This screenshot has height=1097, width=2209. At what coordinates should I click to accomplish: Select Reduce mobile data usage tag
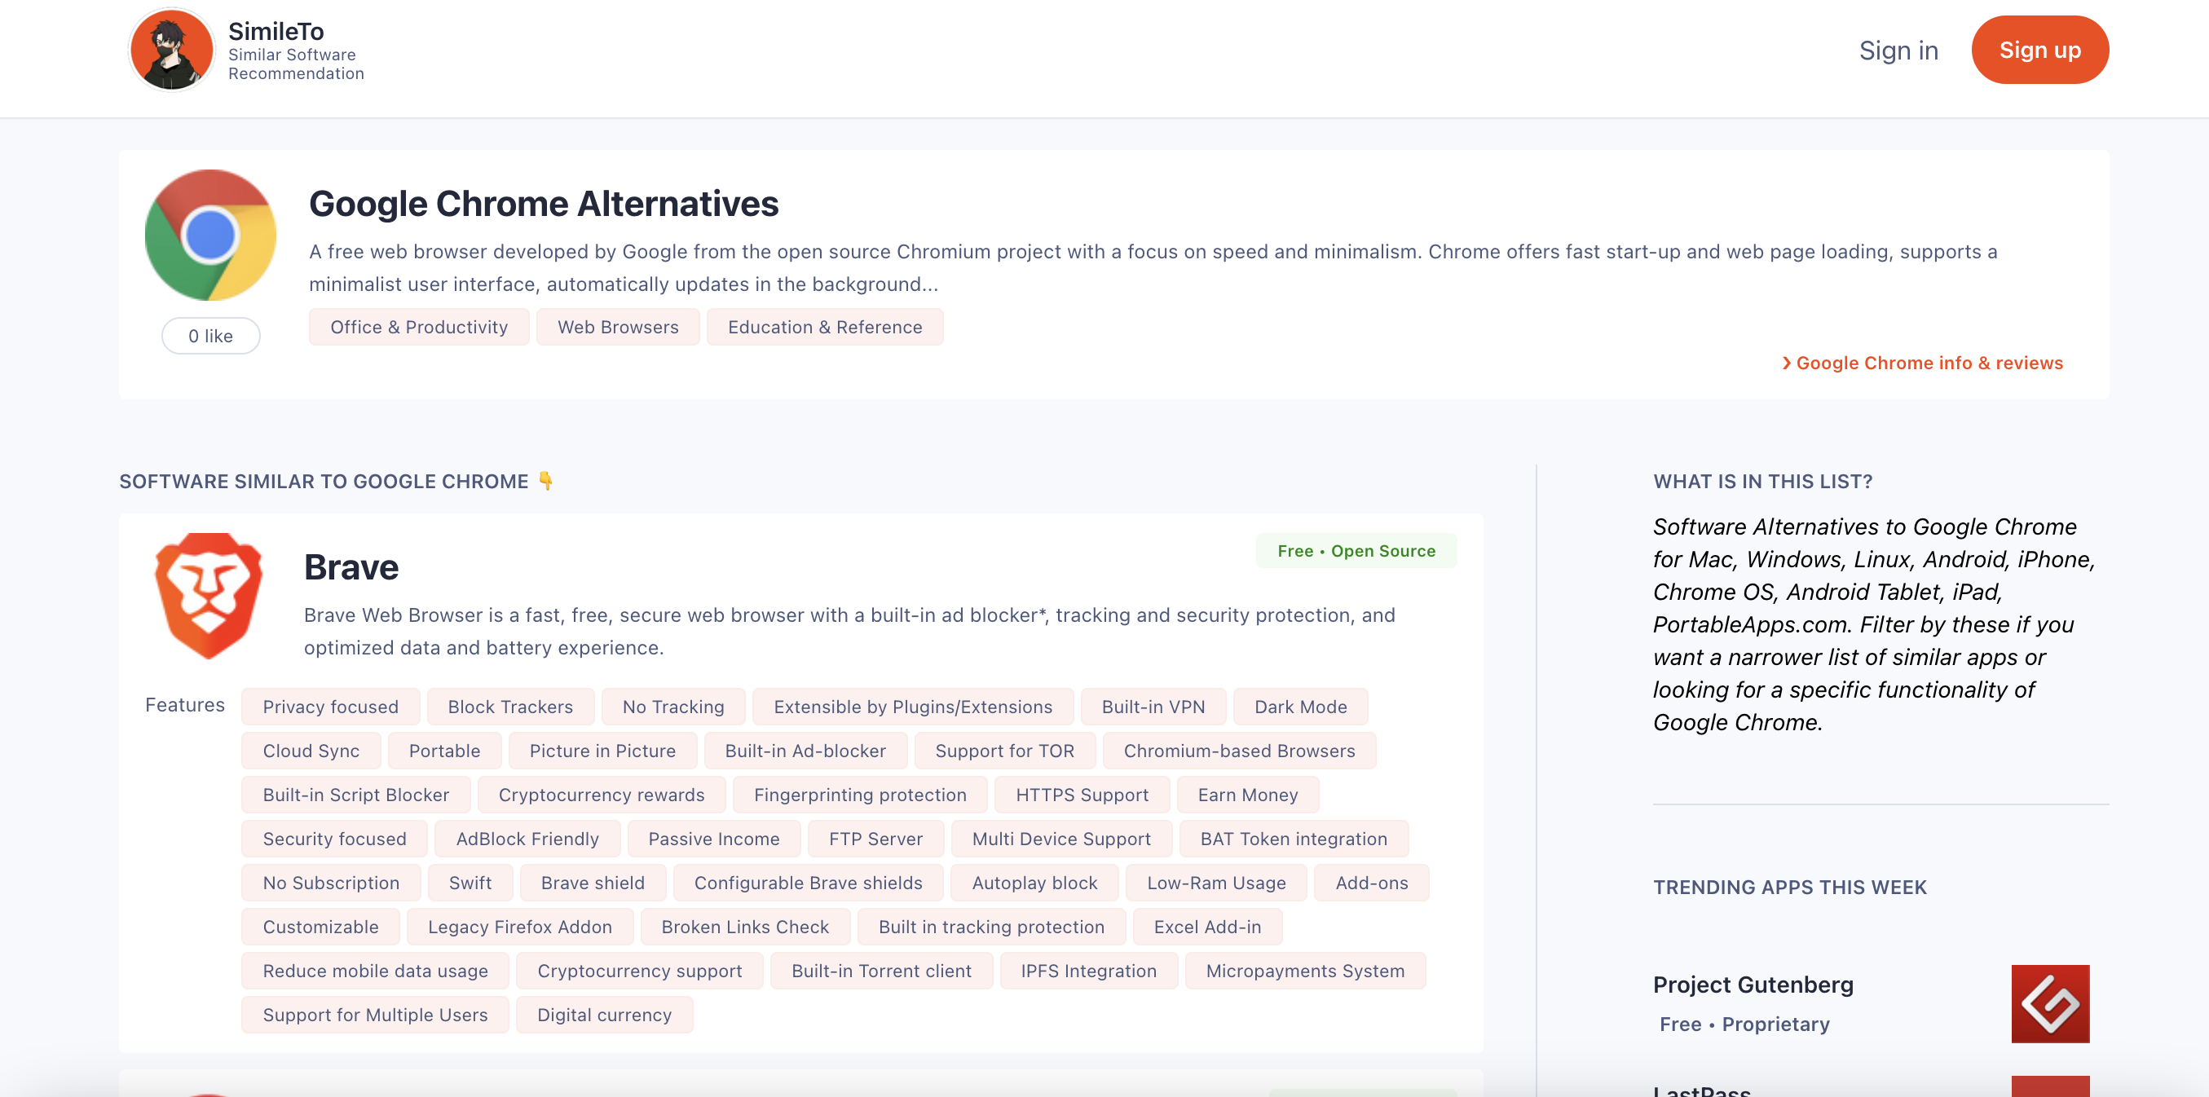[376, 971]
